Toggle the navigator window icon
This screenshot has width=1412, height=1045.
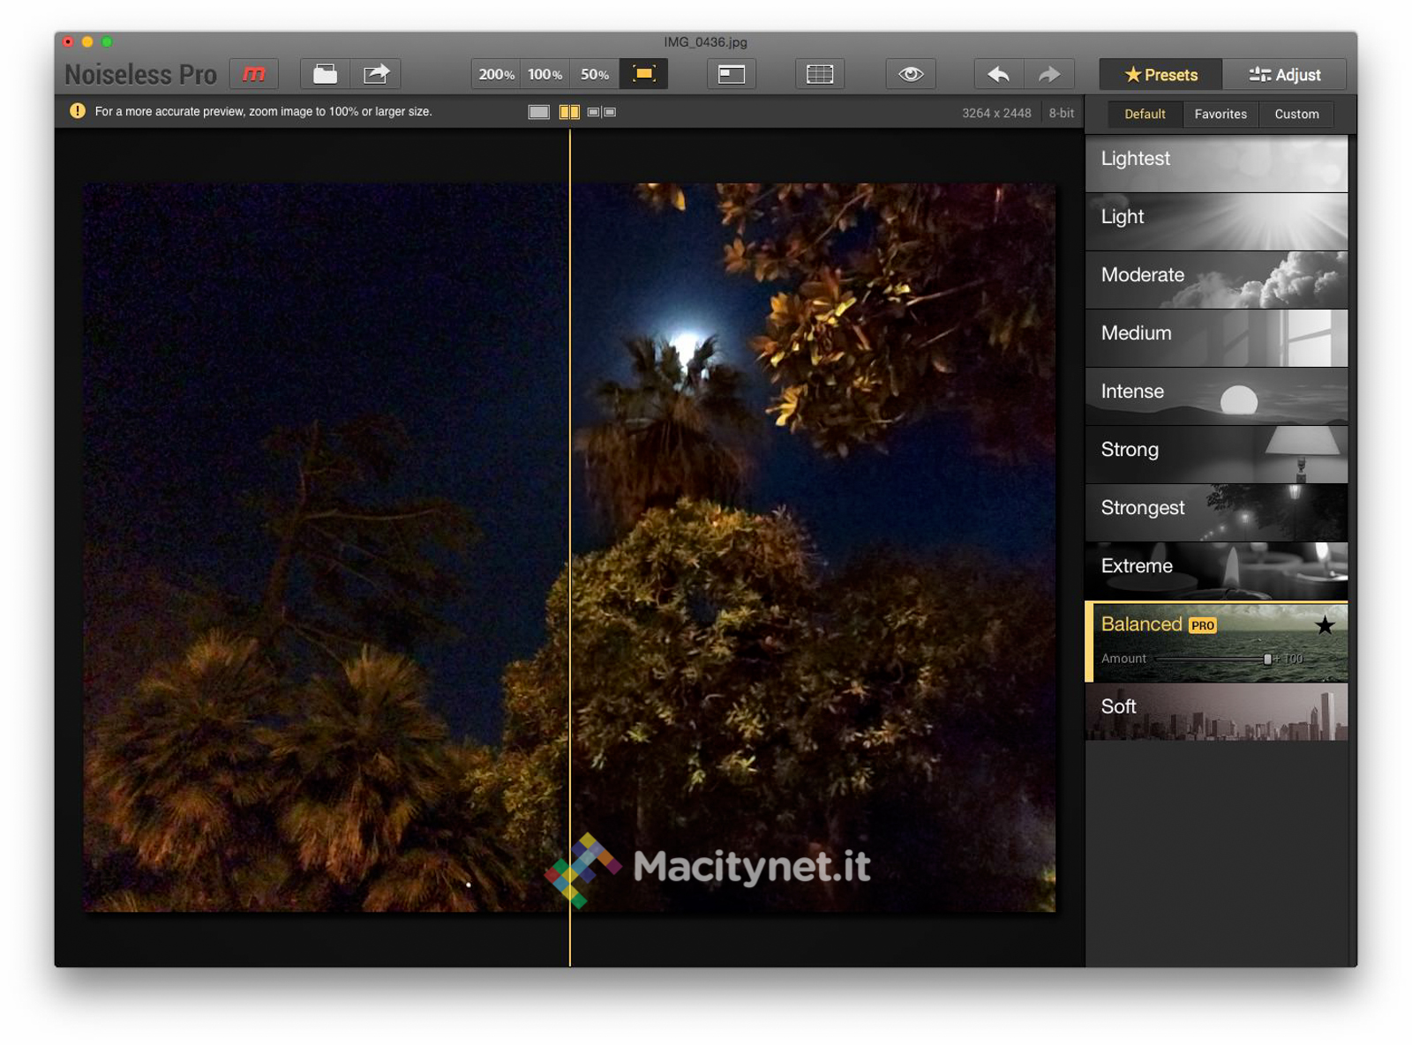pyautogui.click(x=731, y=74)
